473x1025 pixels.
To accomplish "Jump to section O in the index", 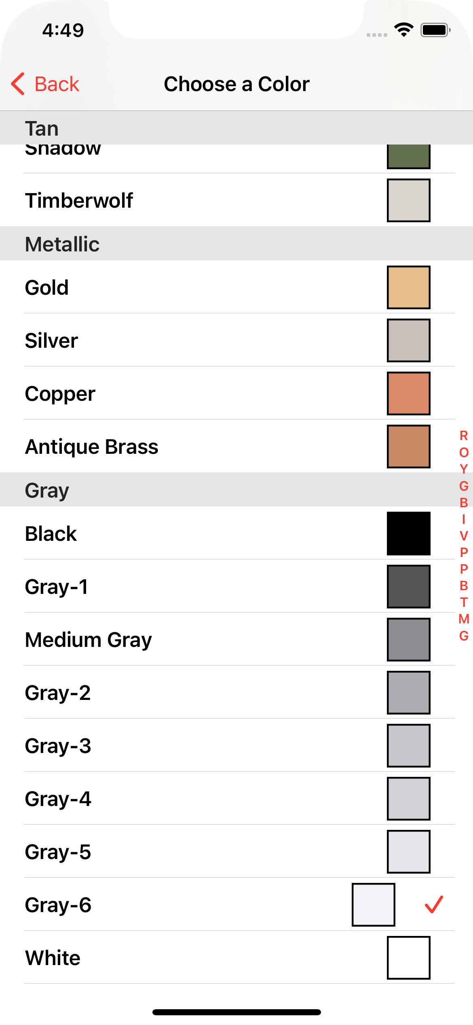I will (x=464, y=452).
